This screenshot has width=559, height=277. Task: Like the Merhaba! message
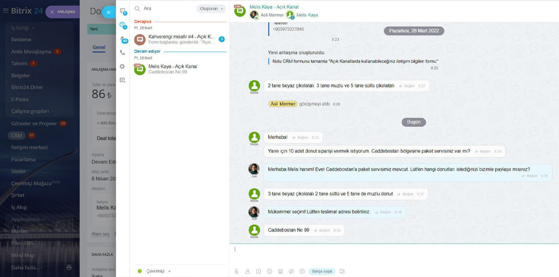coord(300,137)
